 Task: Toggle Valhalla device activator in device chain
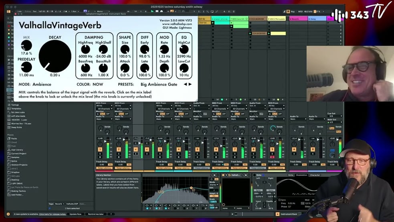223,175
